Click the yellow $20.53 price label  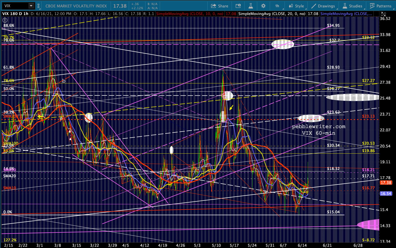pyautogui.click(x=368, y=143)
